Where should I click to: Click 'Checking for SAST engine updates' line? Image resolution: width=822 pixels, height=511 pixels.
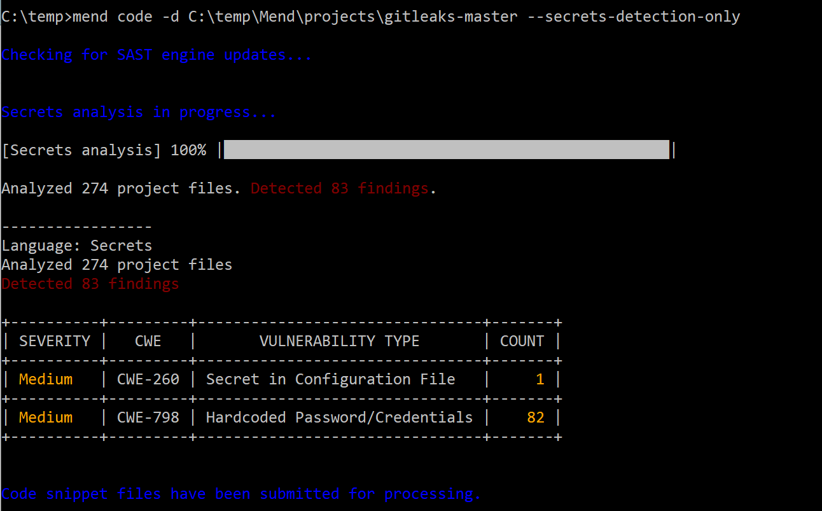(157, 55)
